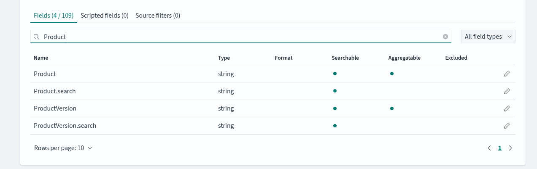The height and width of the screenshot is (169, 537).
Task: Clear the search box text
Action: point(445,37)
